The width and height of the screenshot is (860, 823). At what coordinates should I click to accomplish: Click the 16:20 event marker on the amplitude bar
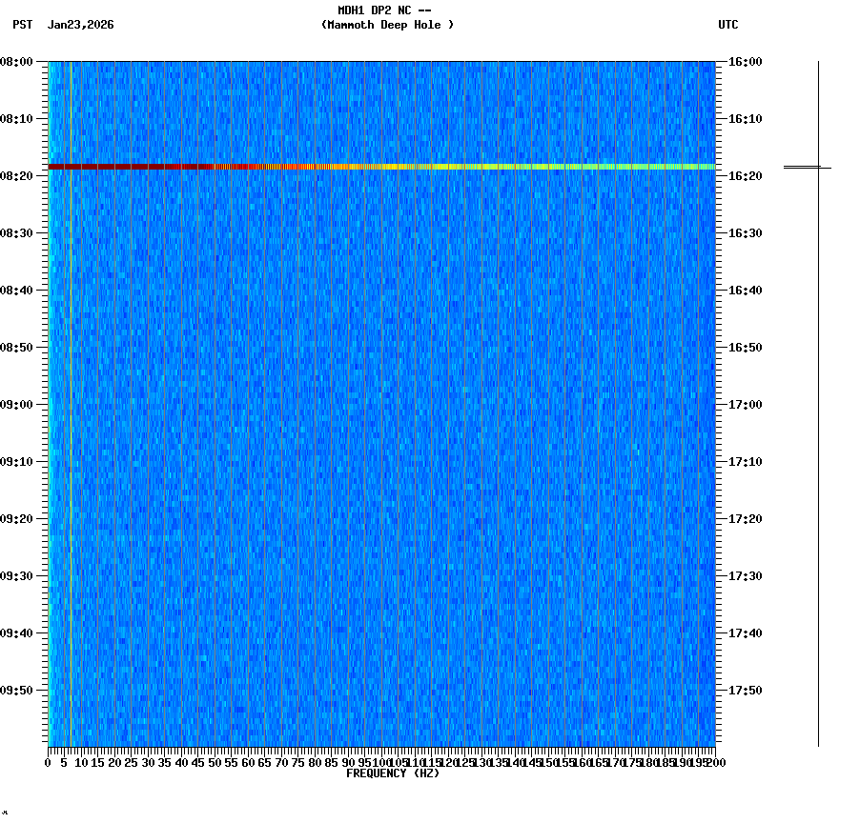805,168
